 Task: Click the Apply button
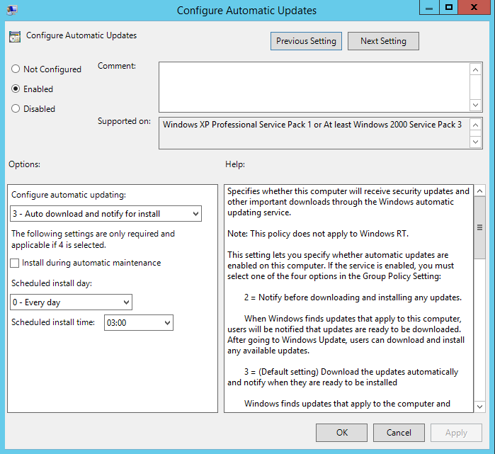pyautogui.click(x=456, y=433)
